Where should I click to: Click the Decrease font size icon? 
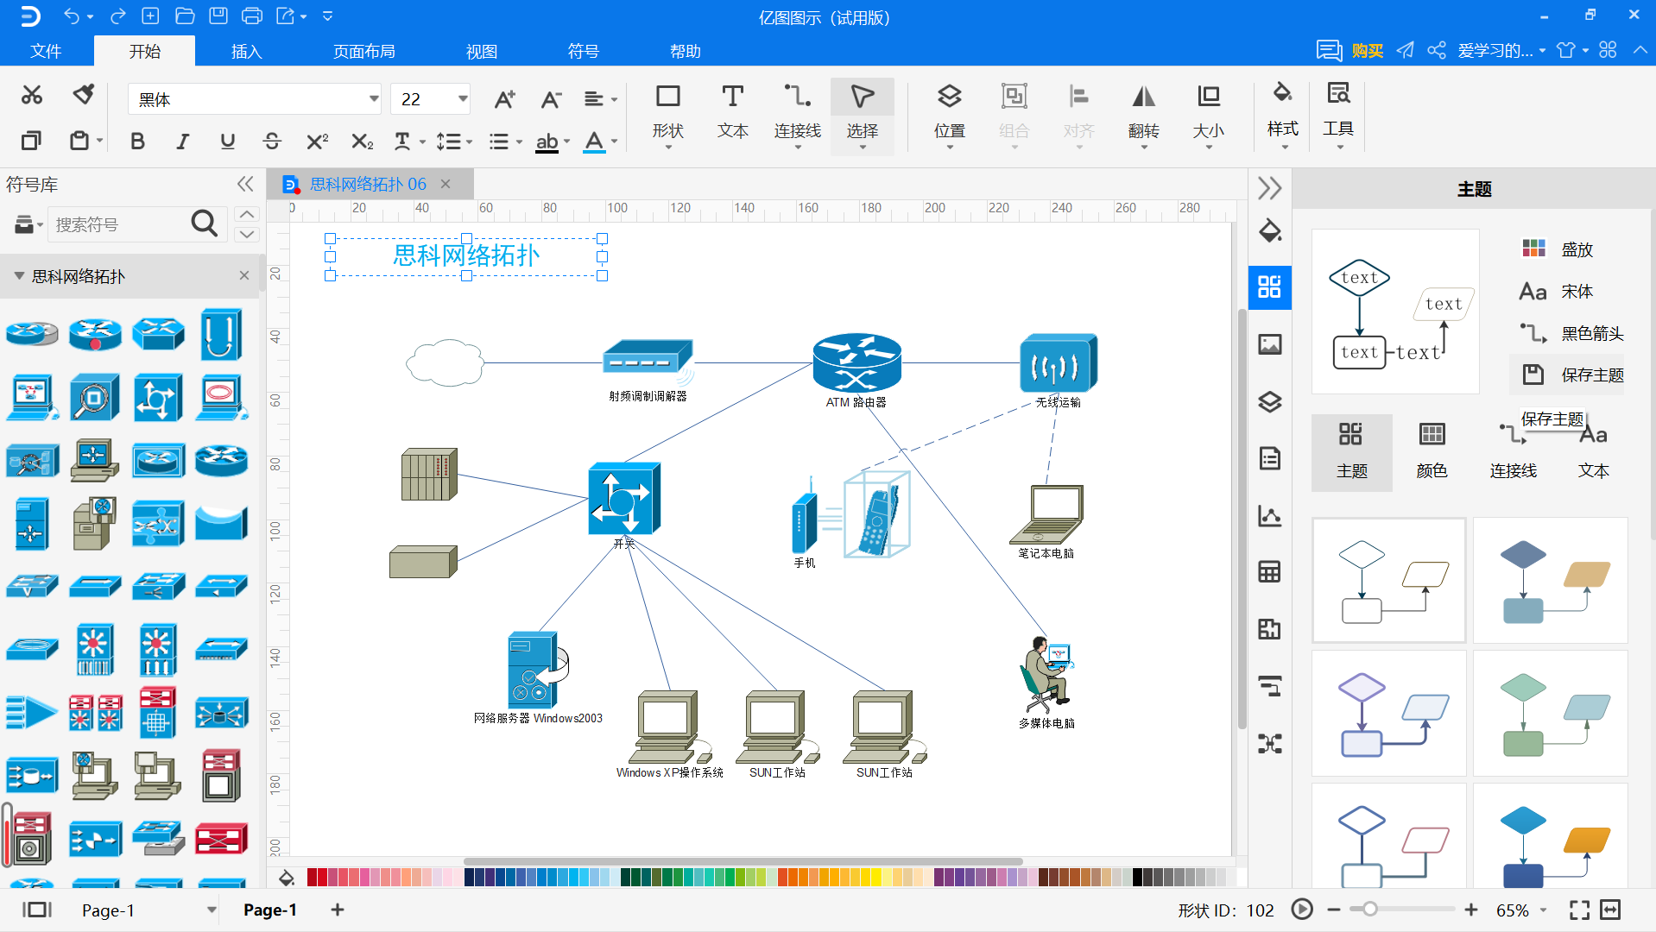(551, 99)
